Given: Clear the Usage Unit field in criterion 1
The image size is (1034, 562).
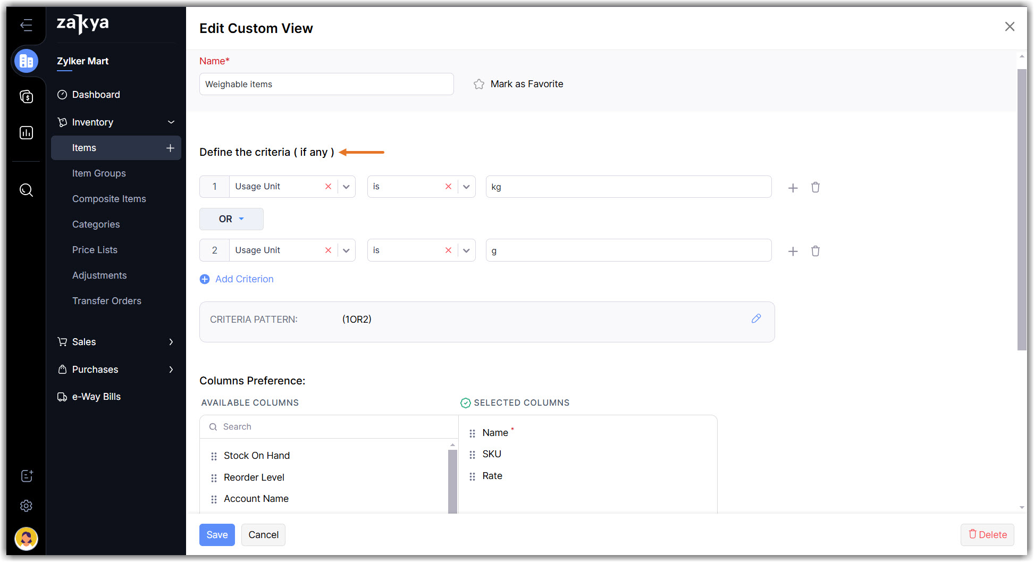Looking at the screenshot, I should (x=328, y=187).
